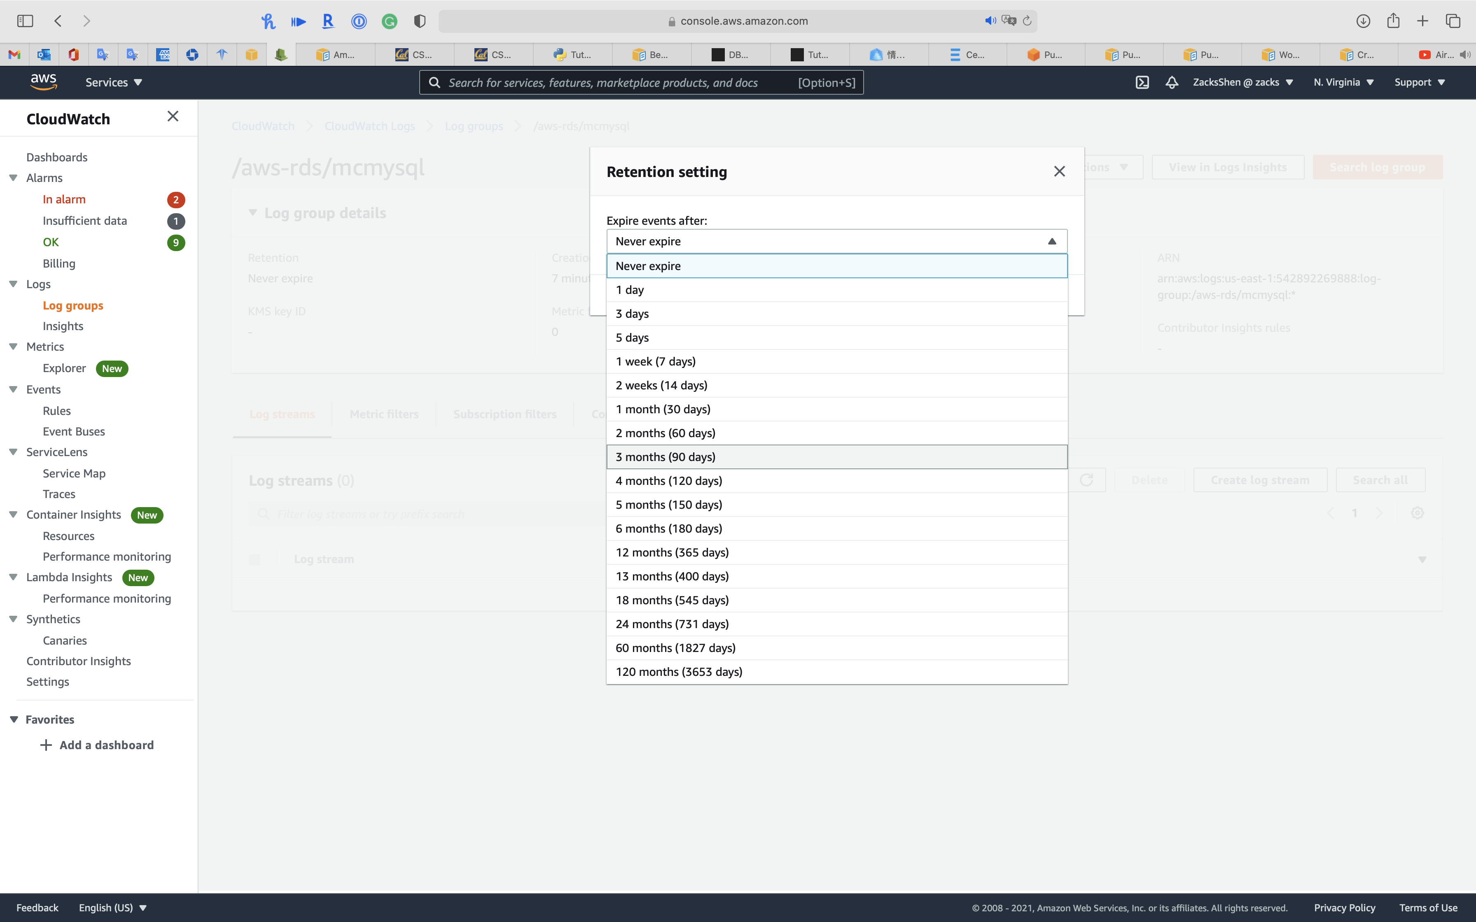Viewport: 1476px width, 922px height.
Task: Collapse the Alarms tree section
Action: coord(14,178)
